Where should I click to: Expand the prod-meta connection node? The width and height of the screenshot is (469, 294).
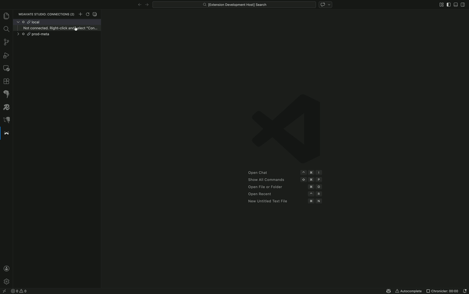pyautogui.click(x=18, y=34)
